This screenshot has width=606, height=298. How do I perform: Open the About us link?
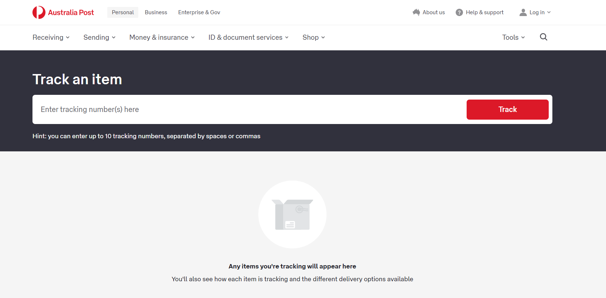tap(434, 12)
